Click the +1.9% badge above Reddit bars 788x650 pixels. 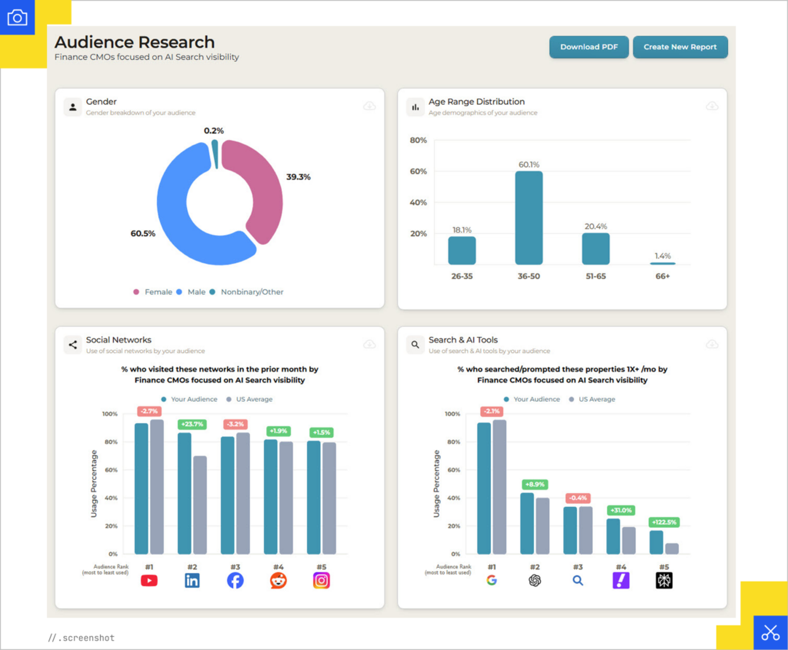click(278, 431)
